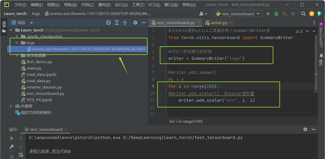
Task: Open run panel wrench settings icon
Action: [12, 147]
